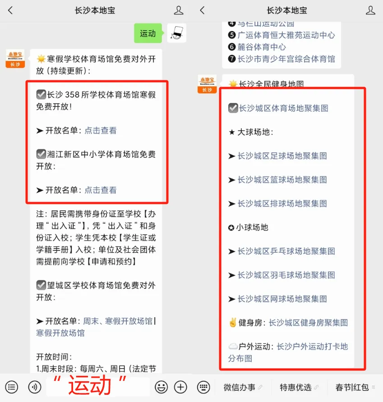Switch to keyboard icon in right chat
The height and width of the screenshot is (402, 383).
(x=203, y=387)
